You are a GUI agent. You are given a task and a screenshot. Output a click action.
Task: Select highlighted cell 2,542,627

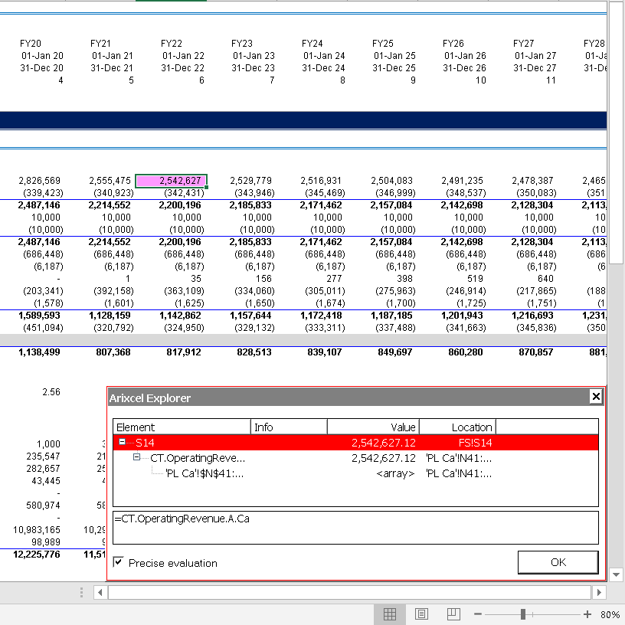coord(172,181)
